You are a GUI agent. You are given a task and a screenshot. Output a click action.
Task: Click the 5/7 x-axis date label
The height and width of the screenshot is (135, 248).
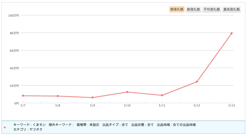[x=23, y=106]
